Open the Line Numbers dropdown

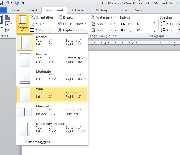(x=72, y=24)
